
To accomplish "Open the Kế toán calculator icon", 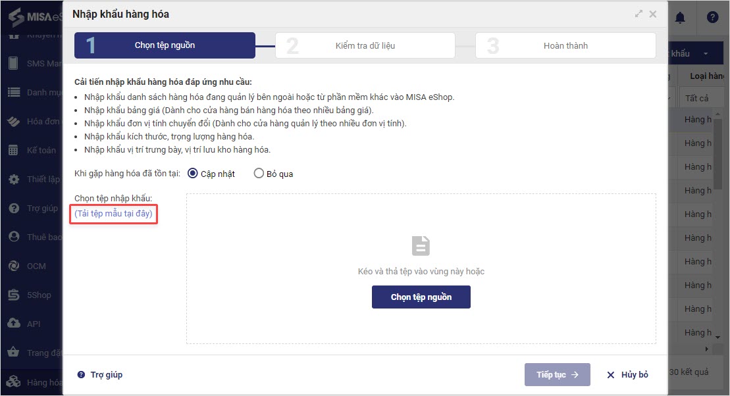I will click(13, 151).
